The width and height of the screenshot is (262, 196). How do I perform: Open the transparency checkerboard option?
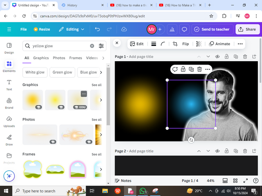click(199, 44)
